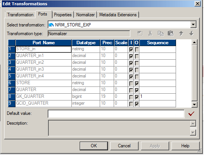Select the QUARTER_in1 port name cell
The width and height of the screenshot is (207, 156).
pyautogui.click(x=43, y=56)
